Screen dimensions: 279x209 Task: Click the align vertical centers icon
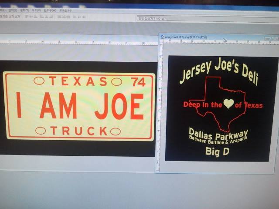click(x=31, y=17)
